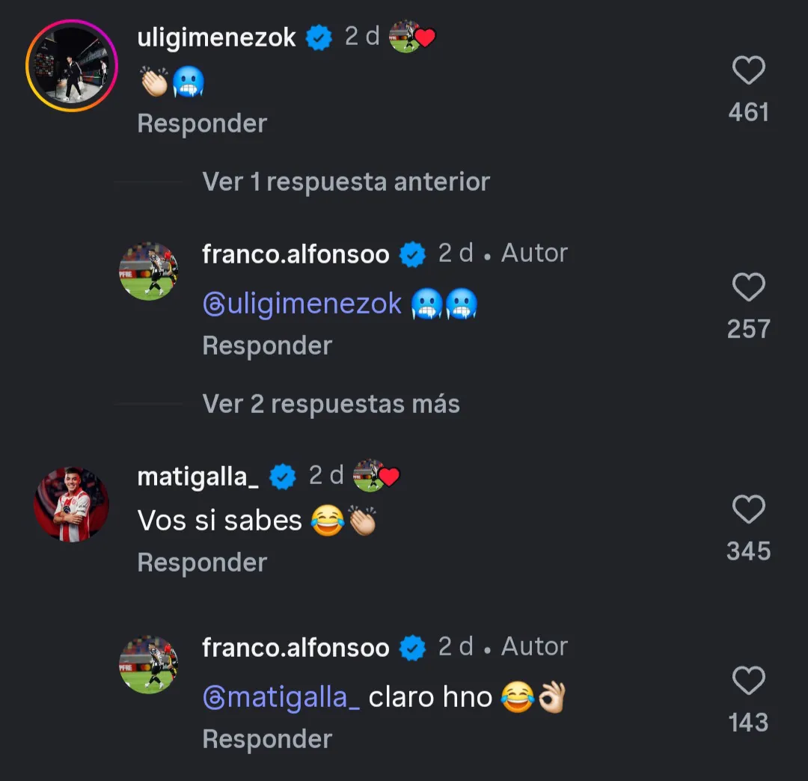Expand 'Ver 1 respuesta anterior'
Viewport: 808px width, 781px height.
tap(346, 182)
